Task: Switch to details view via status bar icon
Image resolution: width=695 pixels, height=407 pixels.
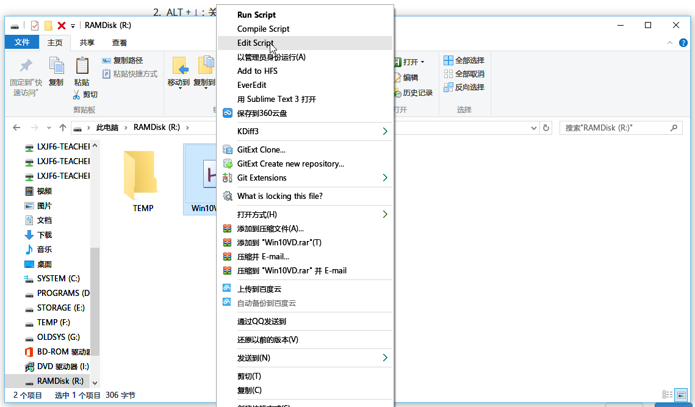Action: point(666,395)
